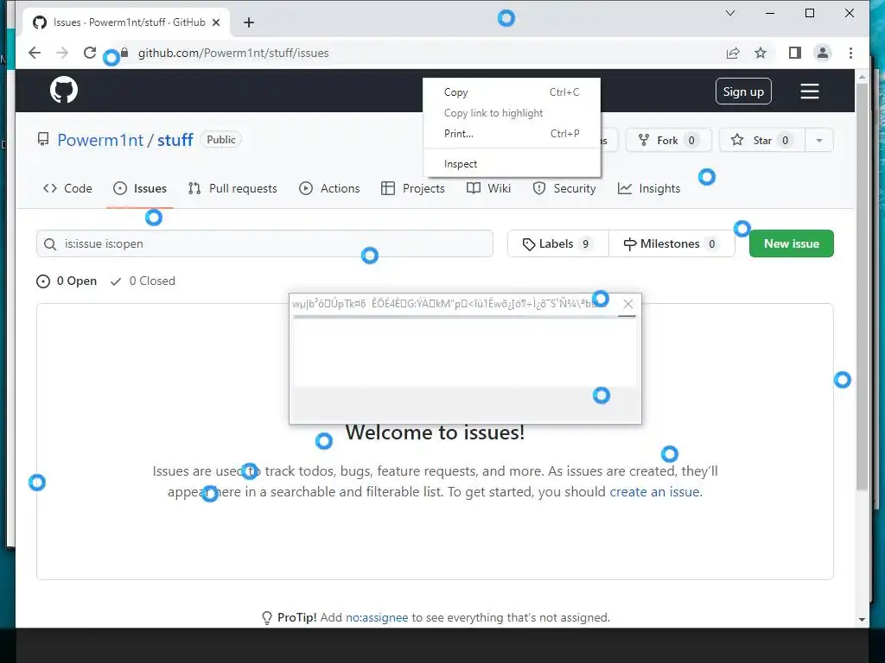885x663 pixels.
Task: Open the Security tab
Action: click(x=564, y=188)
